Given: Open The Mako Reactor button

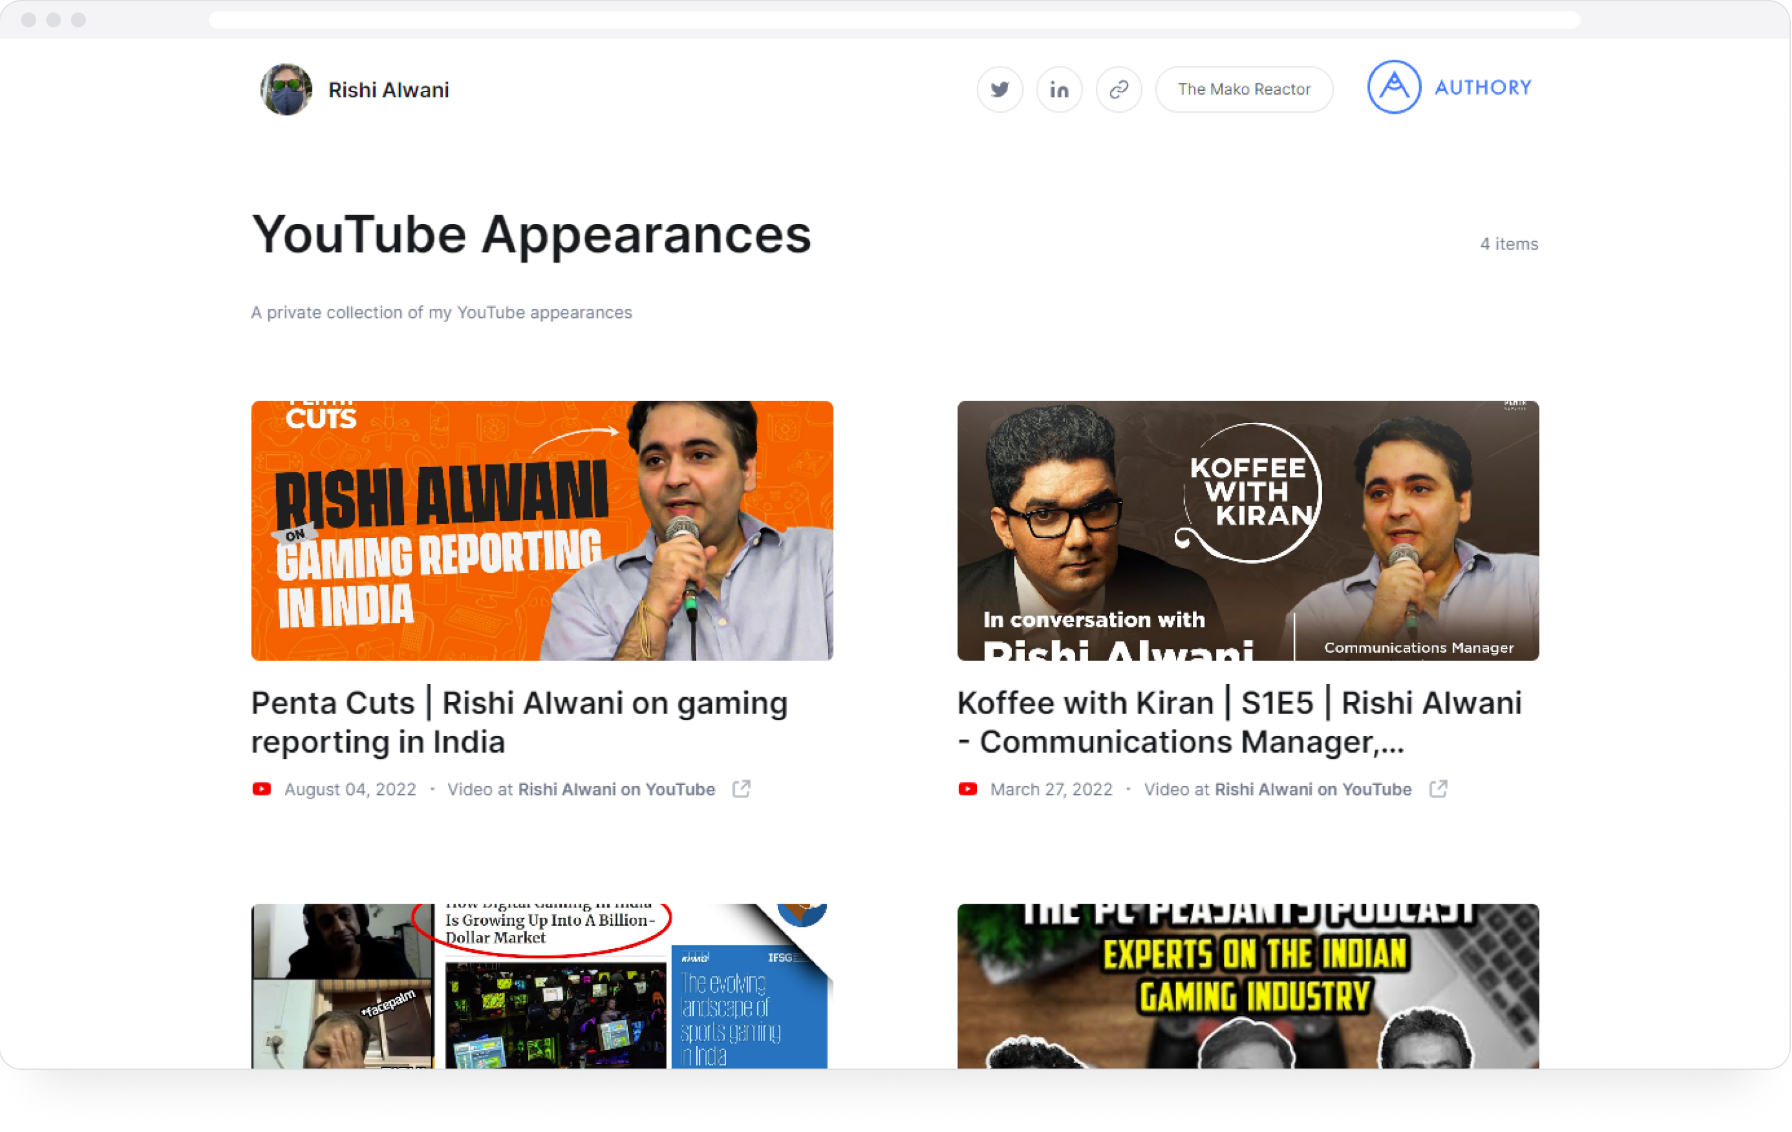Looking at the screenshot, I should [1244, 89].
